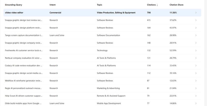Select Snappa graphic design social media query
The width and height of the screenshot is (207, 106).
click(24, 73)
